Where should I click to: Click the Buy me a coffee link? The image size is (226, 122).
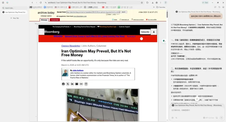click(151, 20)
